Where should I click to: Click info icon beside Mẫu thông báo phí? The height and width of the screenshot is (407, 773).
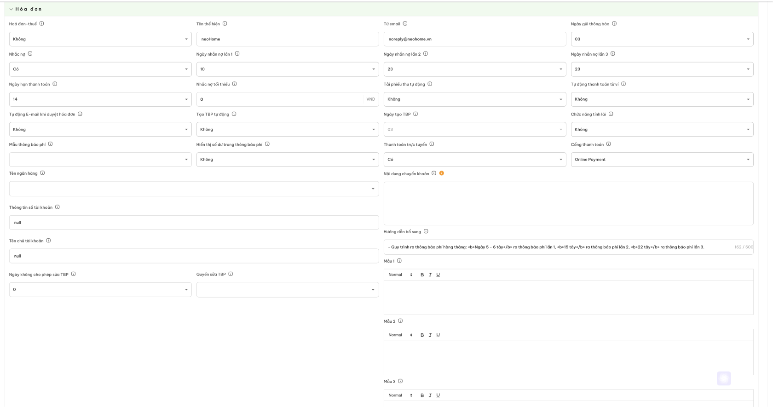point(50,144)
